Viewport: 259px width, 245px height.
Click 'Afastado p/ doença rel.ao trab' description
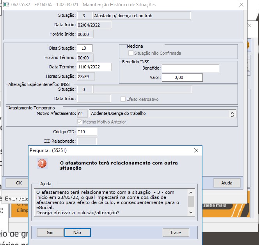click(142, 16)
